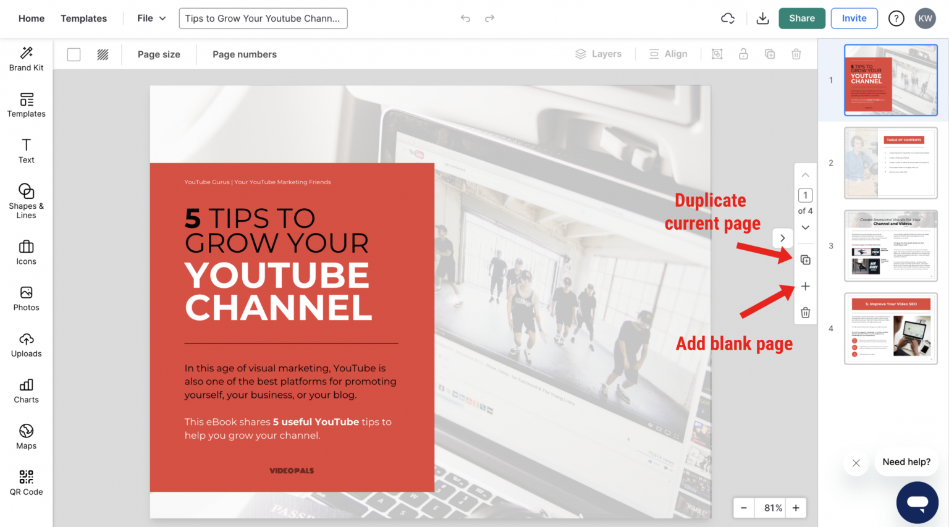Share the document with the Share button
Viewport: 949px width, 527px height.
click(801, 18)
